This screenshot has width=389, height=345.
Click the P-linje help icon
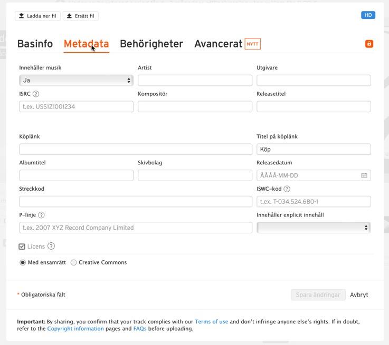click(x=41, y=215)
